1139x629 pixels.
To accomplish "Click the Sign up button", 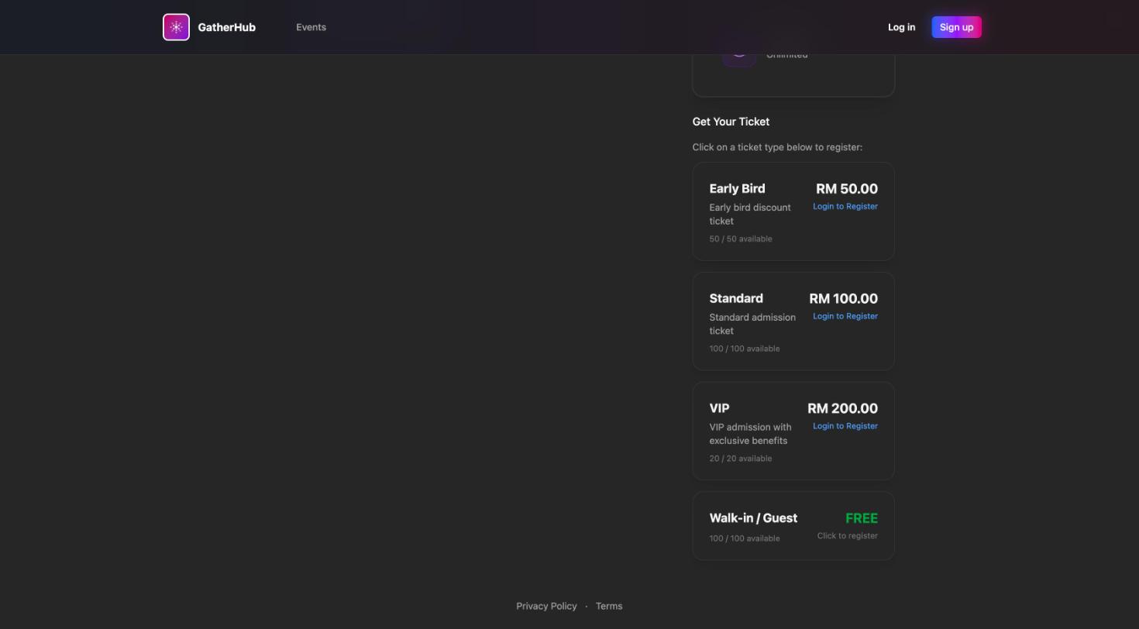I will pos(956,27).
